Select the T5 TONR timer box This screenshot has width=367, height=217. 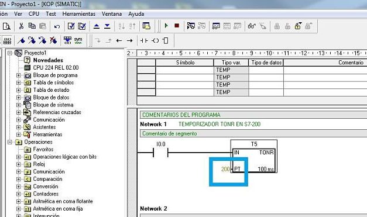pos(254,156)
